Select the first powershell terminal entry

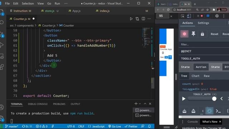(x=143, y=110)
